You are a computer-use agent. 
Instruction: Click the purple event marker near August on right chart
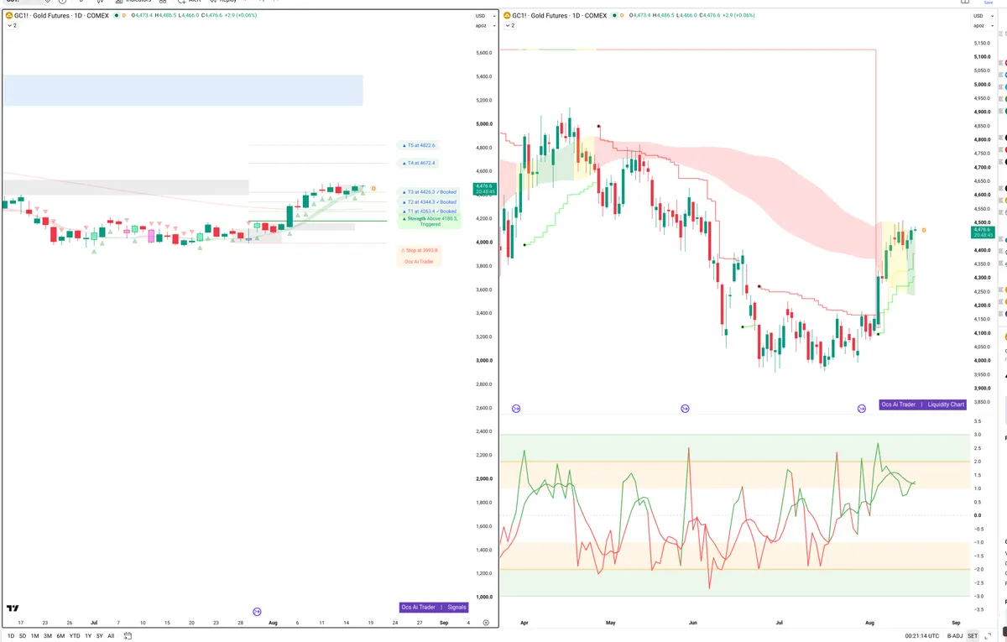pyautogui.click(x=861, y=409)
